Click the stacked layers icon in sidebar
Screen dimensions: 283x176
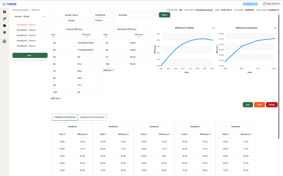4,19
